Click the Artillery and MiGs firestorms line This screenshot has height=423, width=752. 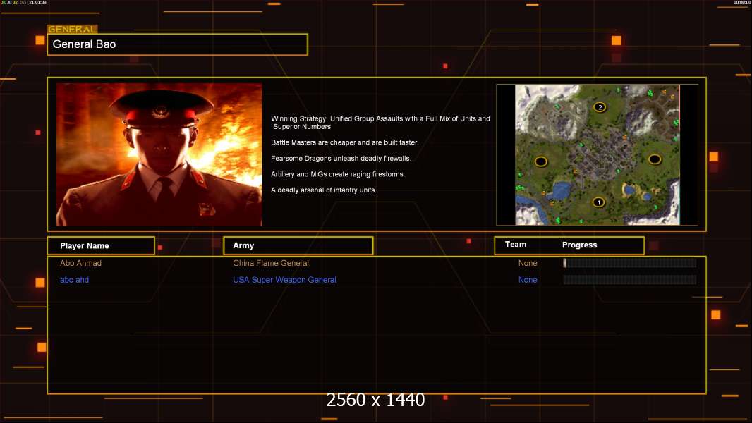[x=338, y=174]
